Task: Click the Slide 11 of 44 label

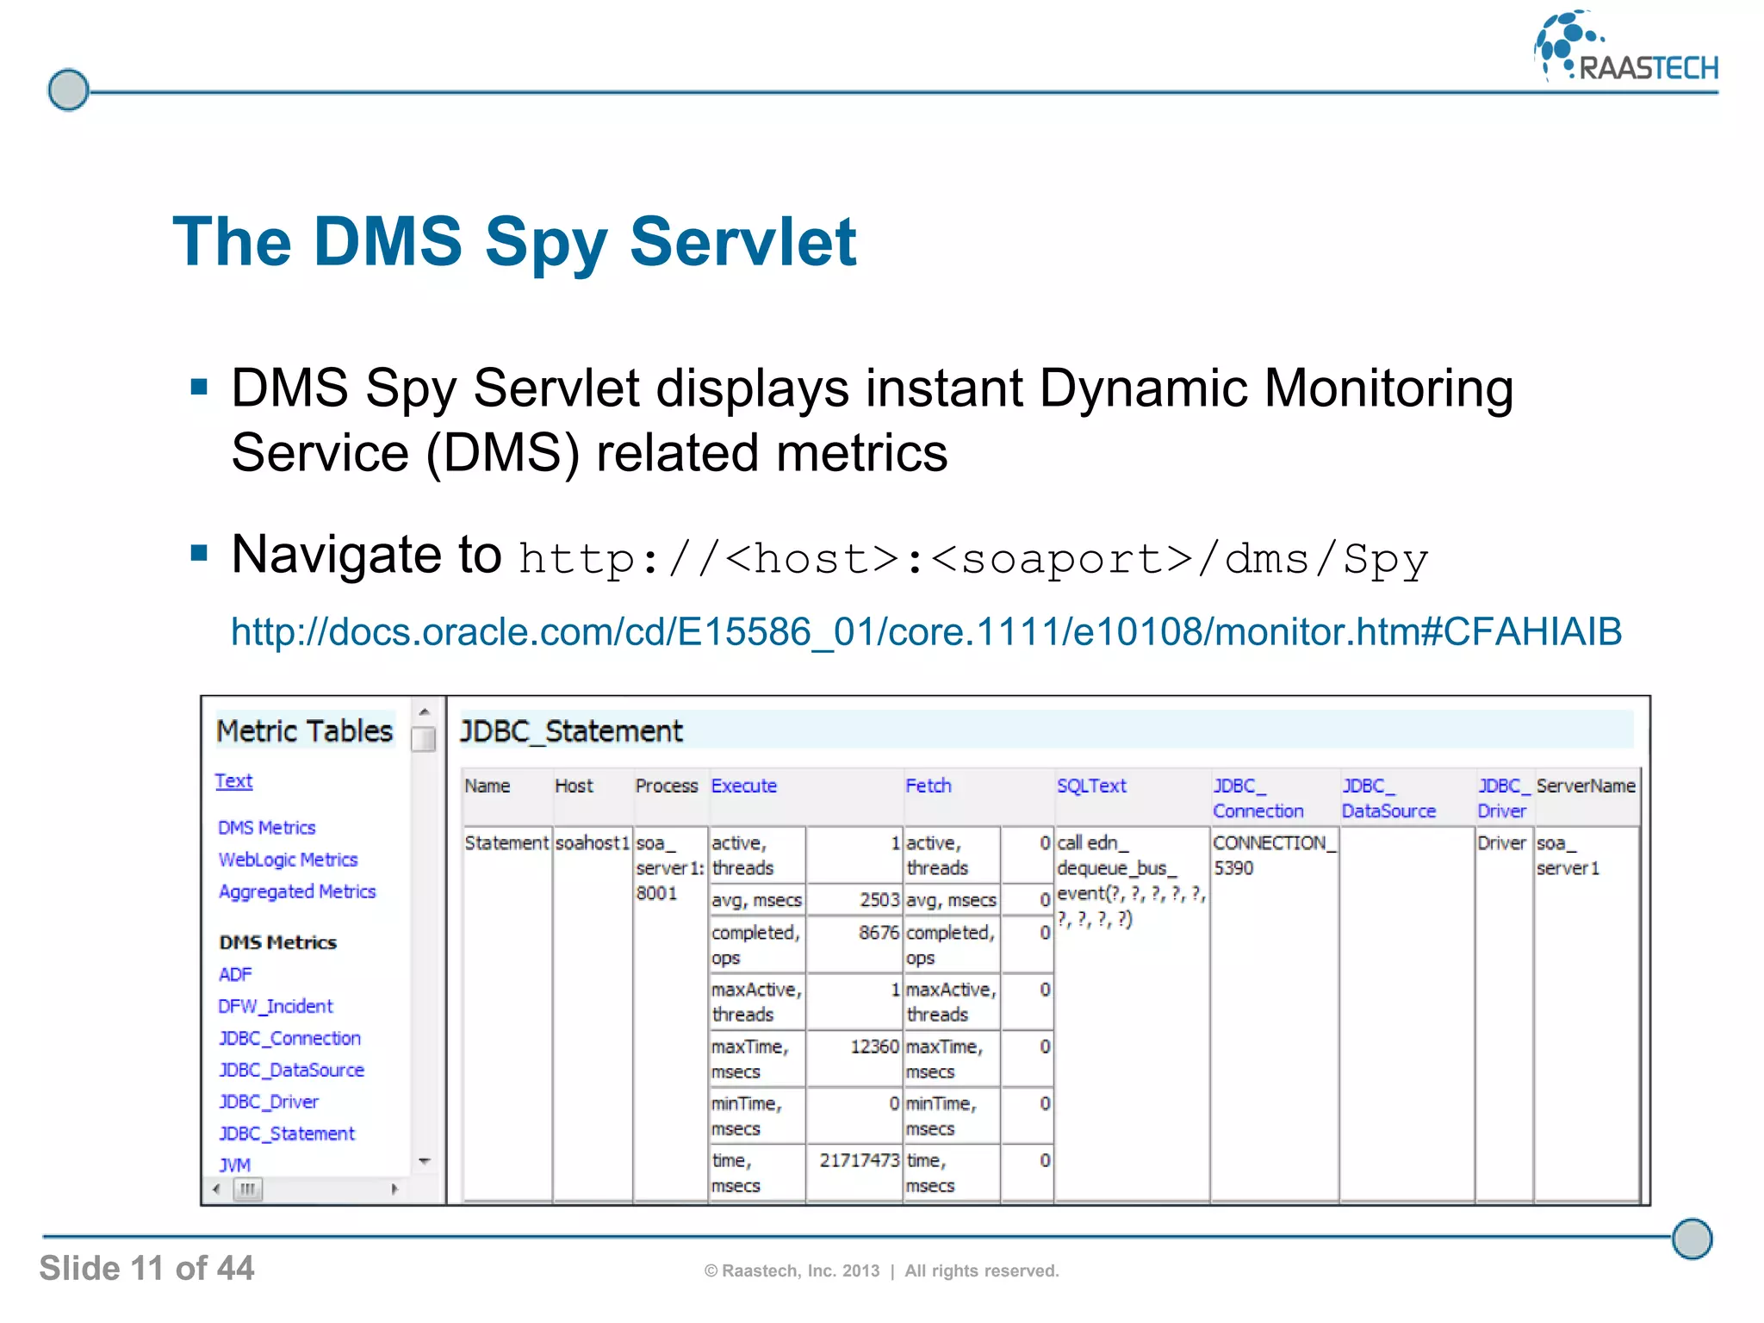Action: coord(146,1268)
